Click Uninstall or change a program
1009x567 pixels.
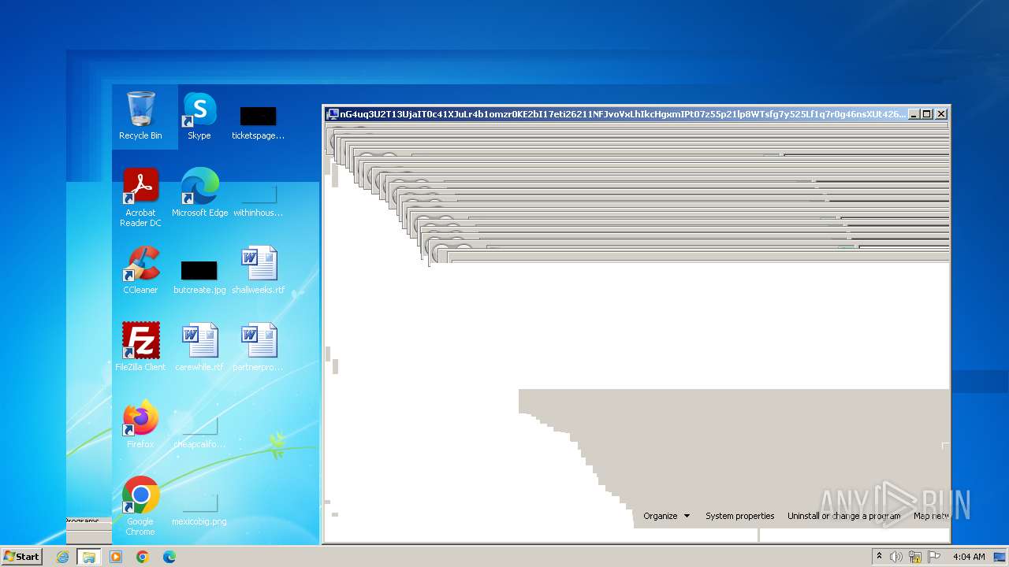[844, 516]
